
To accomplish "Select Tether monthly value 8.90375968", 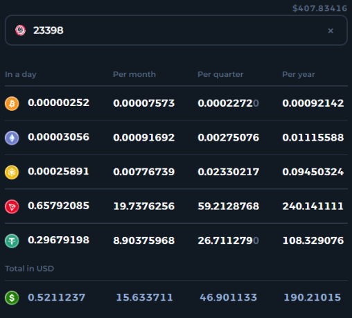I will pos(143,240).
